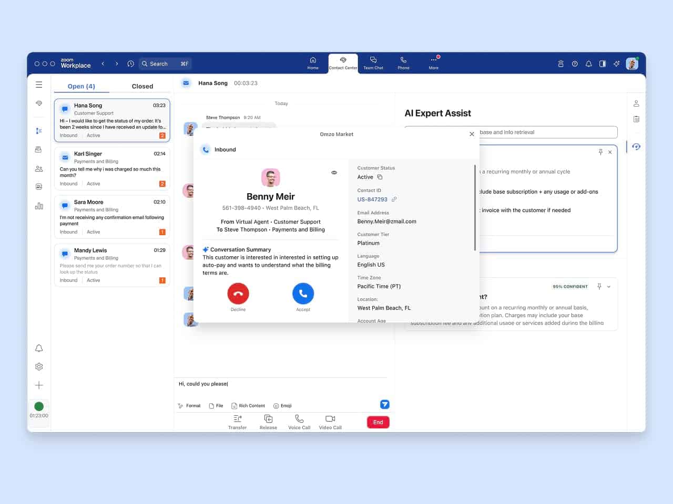
Task: Open the analytics icon in the left sidebar
Action: 39,206
